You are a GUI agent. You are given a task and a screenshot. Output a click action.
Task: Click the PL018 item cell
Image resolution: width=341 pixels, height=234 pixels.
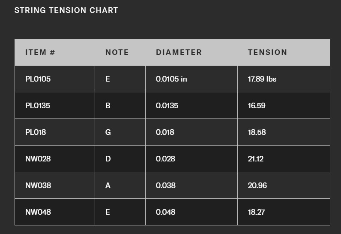[36, 132]
